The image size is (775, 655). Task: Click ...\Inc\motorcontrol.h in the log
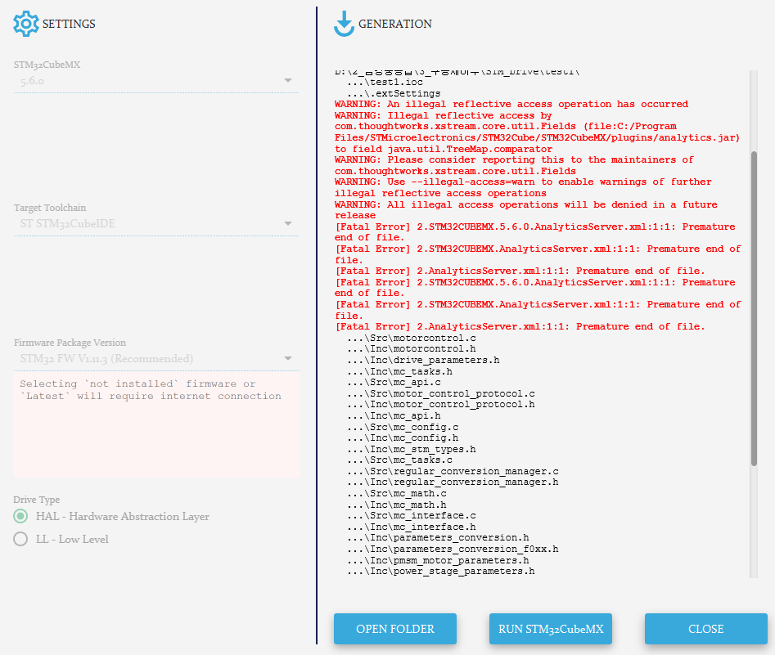pyautogui.click(x=411, y=349)
